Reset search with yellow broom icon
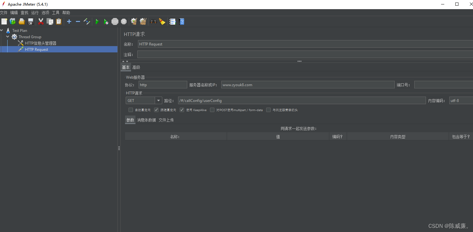This screenshot has width=473, height=232. 162,21
